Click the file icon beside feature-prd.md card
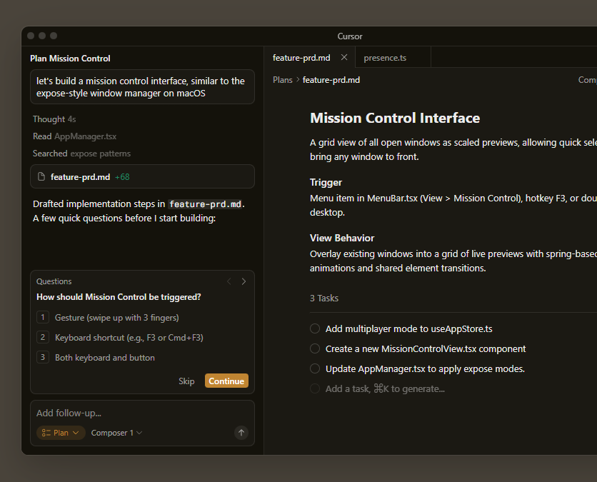Screen dimensions: 597x482 tap(41, 176)
